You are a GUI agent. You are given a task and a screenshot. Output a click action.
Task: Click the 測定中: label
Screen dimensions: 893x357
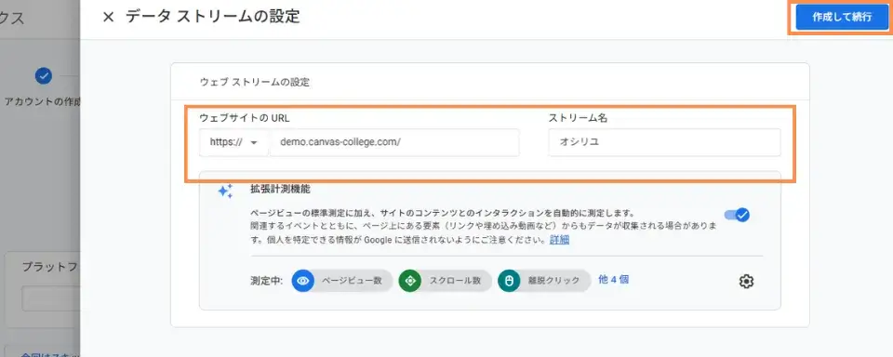click(266, 281)
